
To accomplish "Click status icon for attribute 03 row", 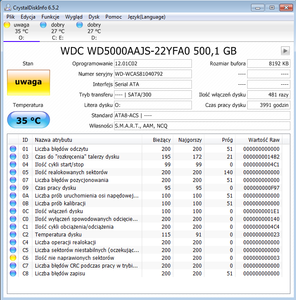I will coord(13,156).
